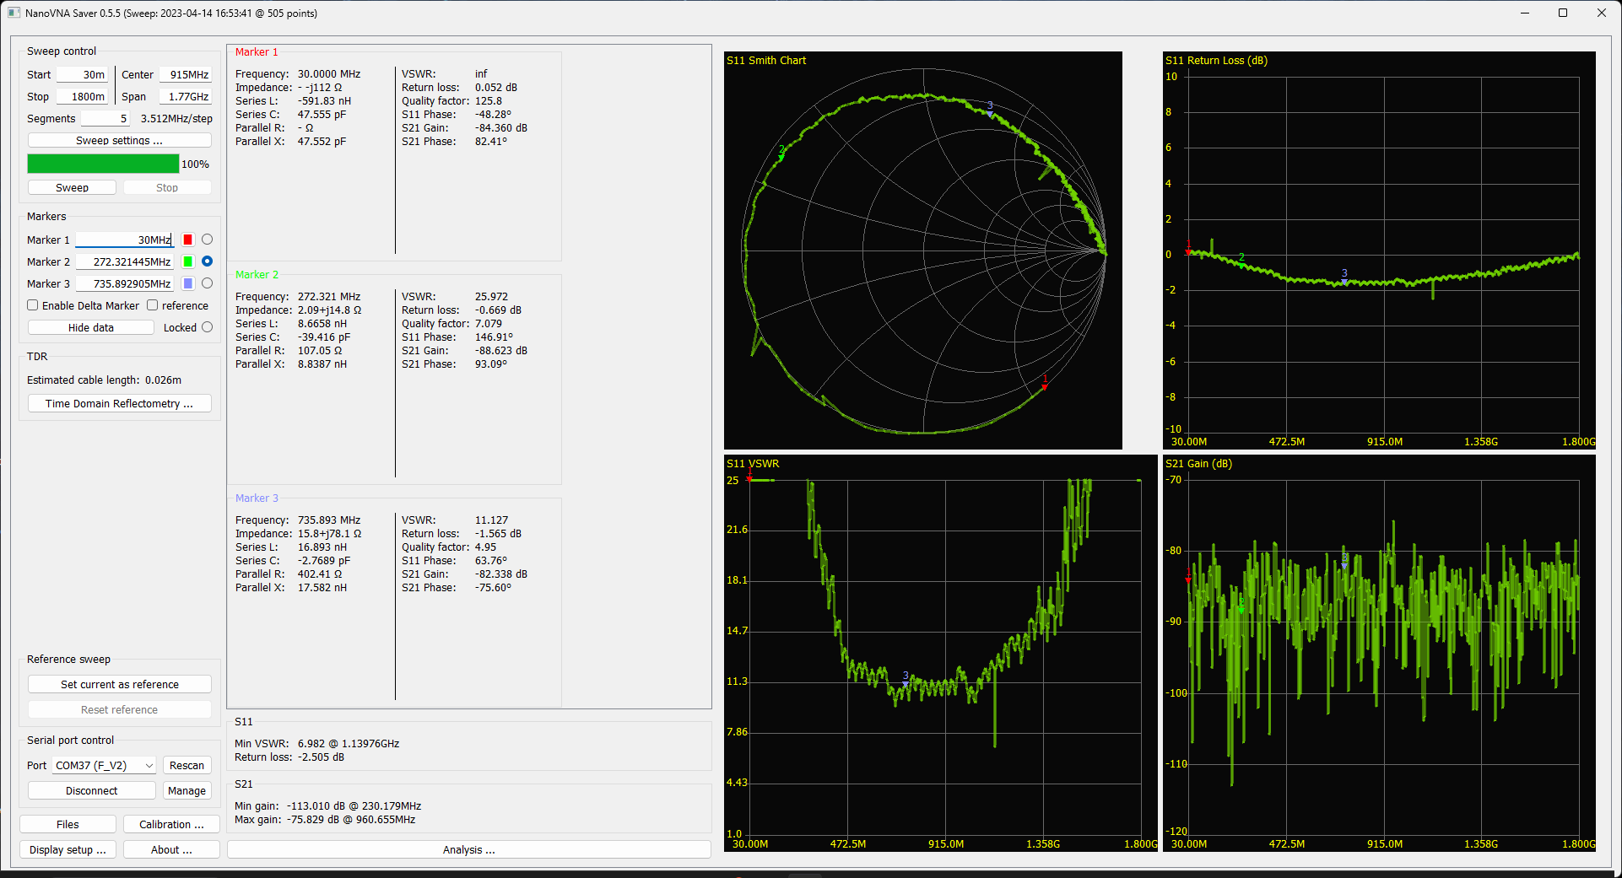The image size is (1622, 878).
Task: Click the Marker 2 frequency field
Action: pos(125,261)
